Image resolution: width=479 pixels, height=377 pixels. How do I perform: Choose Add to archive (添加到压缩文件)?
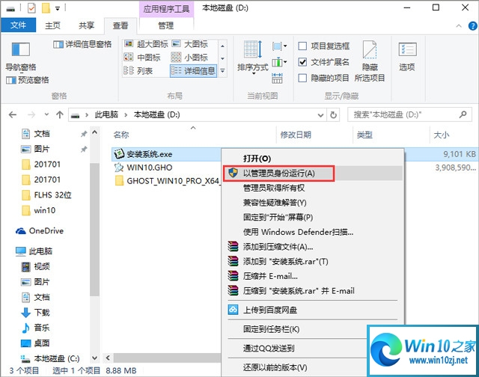click(278, 247)
